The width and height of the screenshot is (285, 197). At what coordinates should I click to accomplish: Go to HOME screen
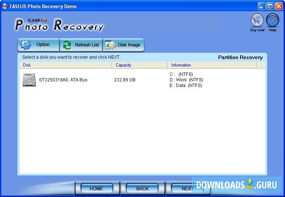(x=96, y=188)
